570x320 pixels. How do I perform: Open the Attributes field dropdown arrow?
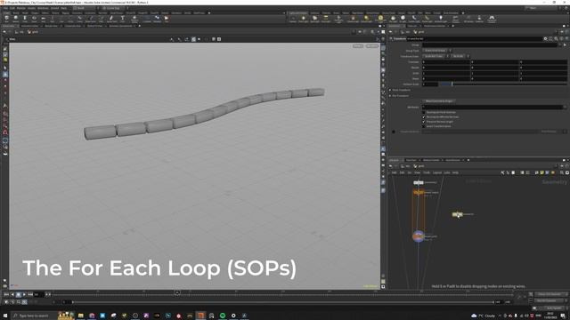tap(565, 108)
